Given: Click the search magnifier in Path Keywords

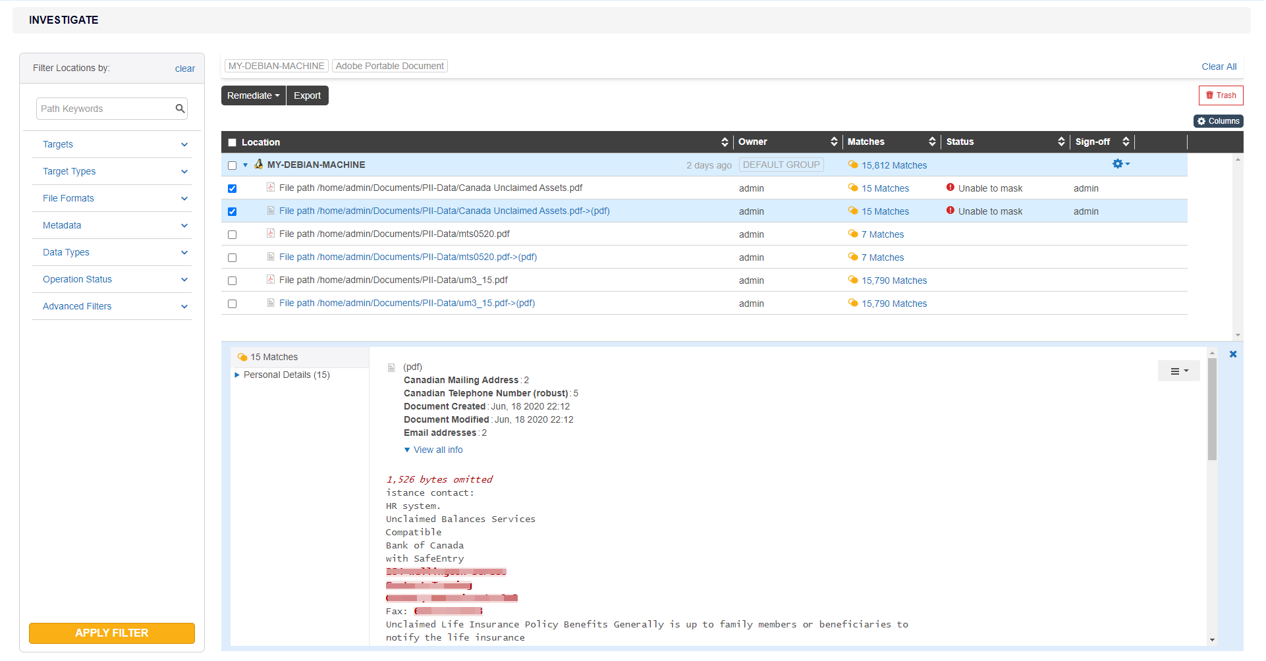Looking at the screenshot, I should point(180,109).
